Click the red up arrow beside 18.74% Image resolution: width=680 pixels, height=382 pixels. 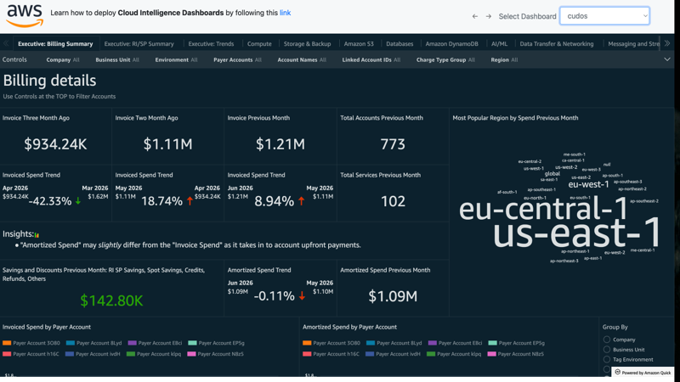point(190,201)
